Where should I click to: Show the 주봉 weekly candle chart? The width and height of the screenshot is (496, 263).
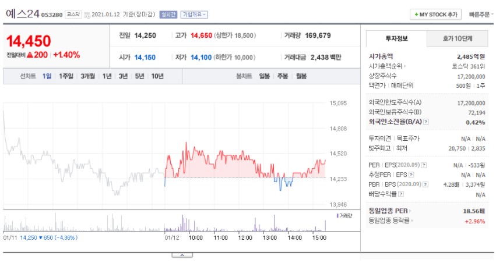pyautogui.click(x=283, y=76)
